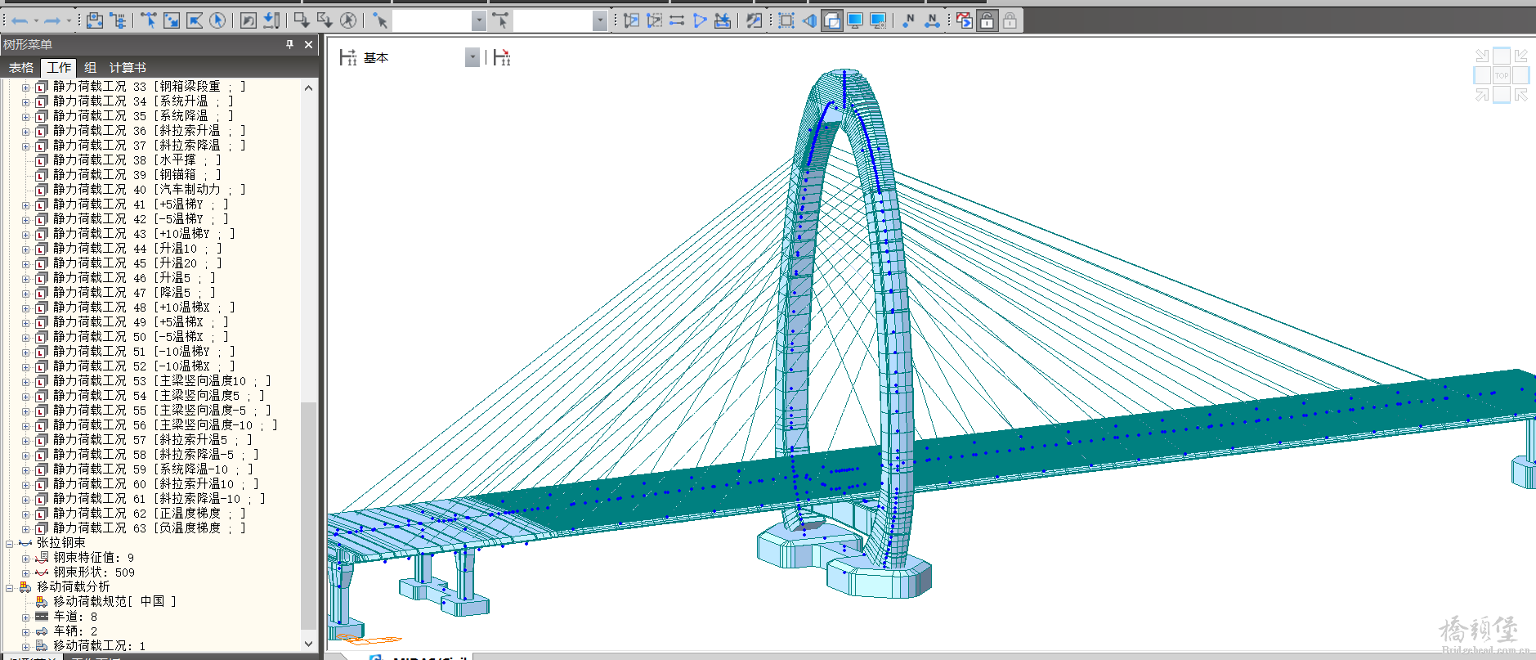Viewport: 1536px width, 660px height.
Task: Open the 基本 stage dropdown
Action: tap(472, 57)
